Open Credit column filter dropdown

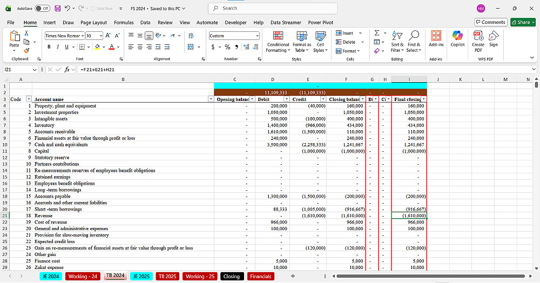(x=323, y=99)
